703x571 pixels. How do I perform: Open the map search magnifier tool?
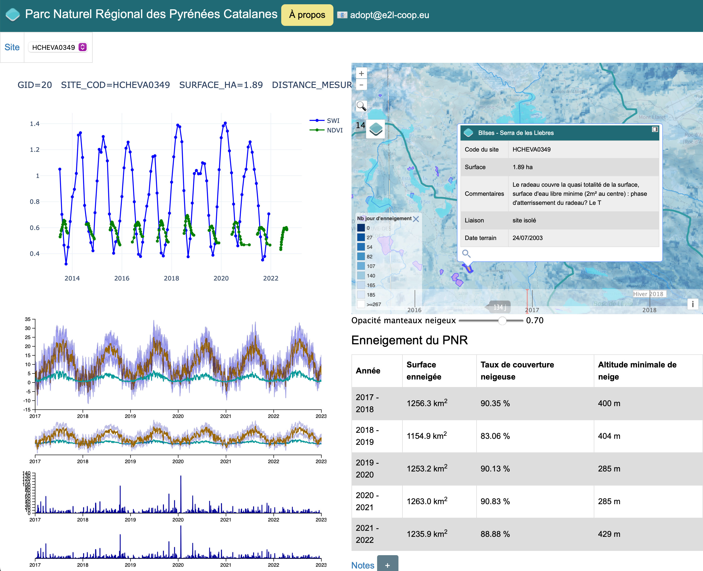tap(361, 106)
